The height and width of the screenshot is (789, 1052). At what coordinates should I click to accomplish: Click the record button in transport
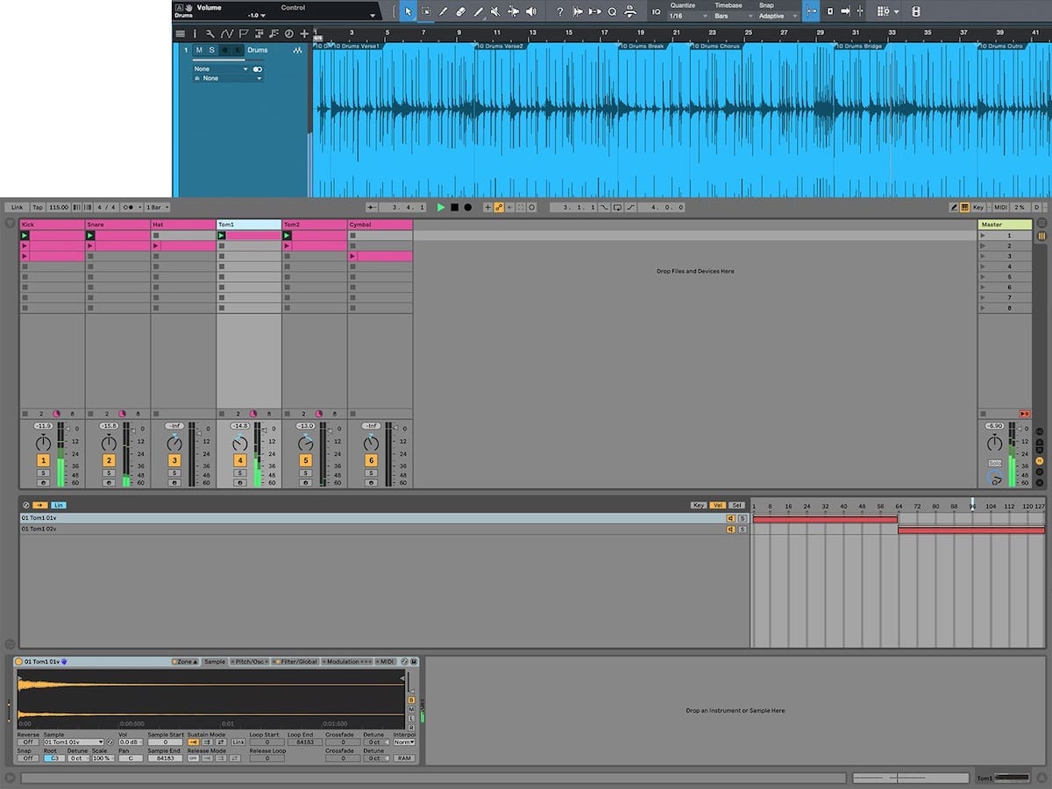(x=467, y=208)
